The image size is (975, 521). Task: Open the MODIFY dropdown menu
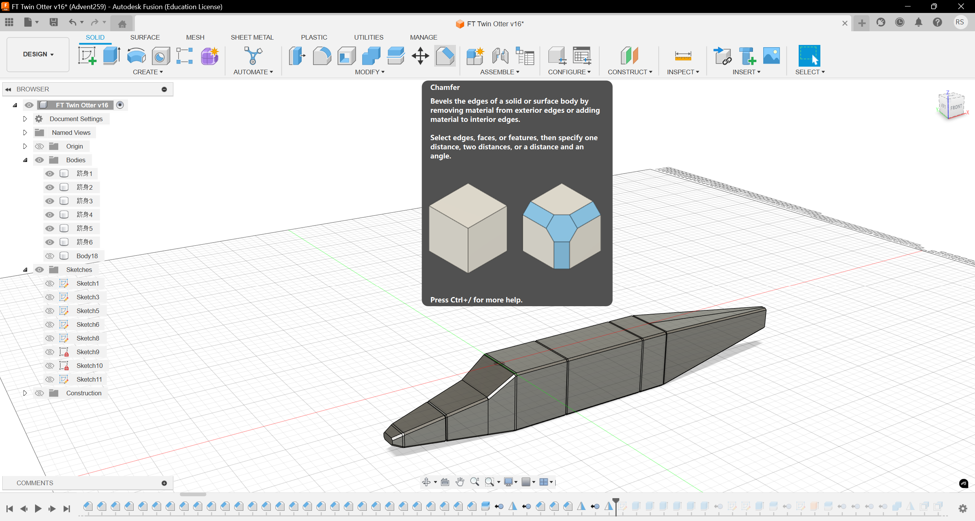pos(369,72)
